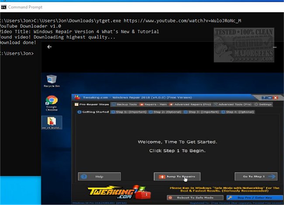Image resolution: width=284 pixels, height=205 pixels.
Task: Click the Tweaking.com logo
Action: pyautogui.click(x=119, y=192)
